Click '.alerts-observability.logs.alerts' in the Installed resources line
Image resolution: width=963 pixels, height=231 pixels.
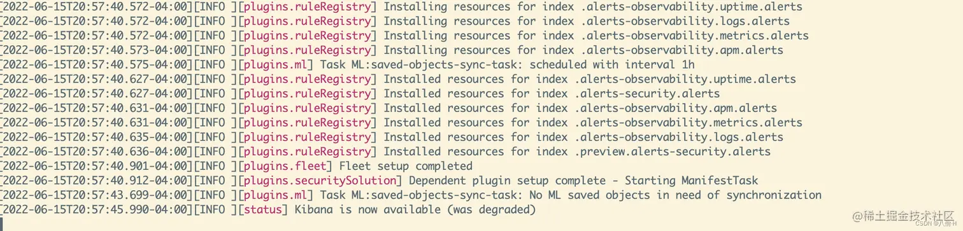pos(678,137)
